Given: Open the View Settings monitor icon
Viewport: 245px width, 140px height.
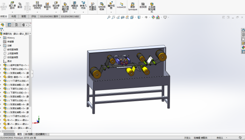Looking at the screenshot, I should (165, 17).
